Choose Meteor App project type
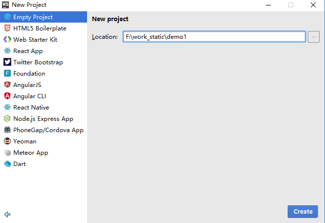The image size is (325, 223). [x=30, y=153]
